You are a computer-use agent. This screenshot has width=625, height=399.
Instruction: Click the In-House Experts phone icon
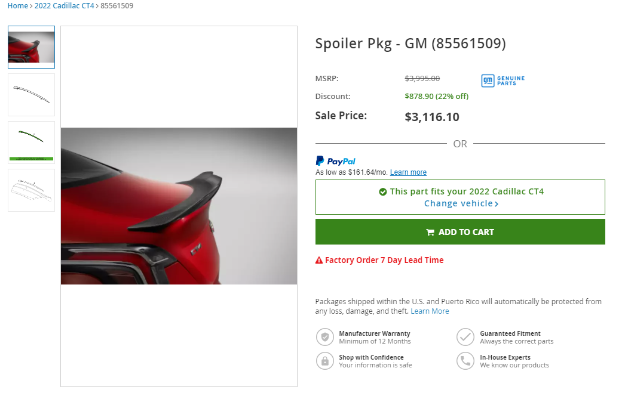465,361
